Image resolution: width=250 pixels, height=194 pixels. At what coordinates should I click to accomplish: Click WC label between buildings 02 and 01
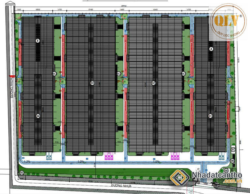[x=183, y=74]
